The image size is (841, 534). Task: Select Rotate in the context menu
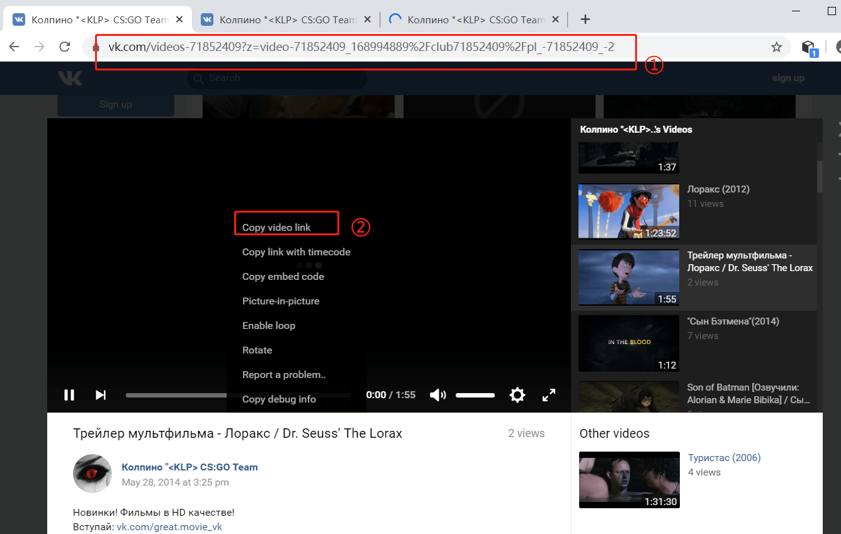(257, 350)
